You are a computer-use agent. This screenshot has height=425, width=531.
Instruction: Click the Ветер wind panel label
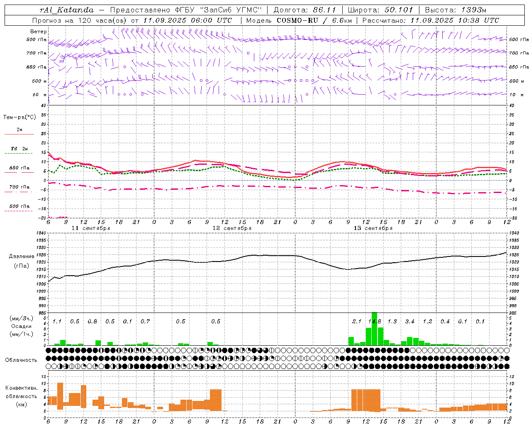coord(39,32)
